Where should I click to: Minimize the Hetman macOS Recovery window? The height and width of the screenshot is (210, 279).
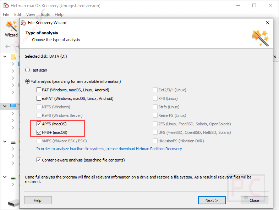[238, 6]
